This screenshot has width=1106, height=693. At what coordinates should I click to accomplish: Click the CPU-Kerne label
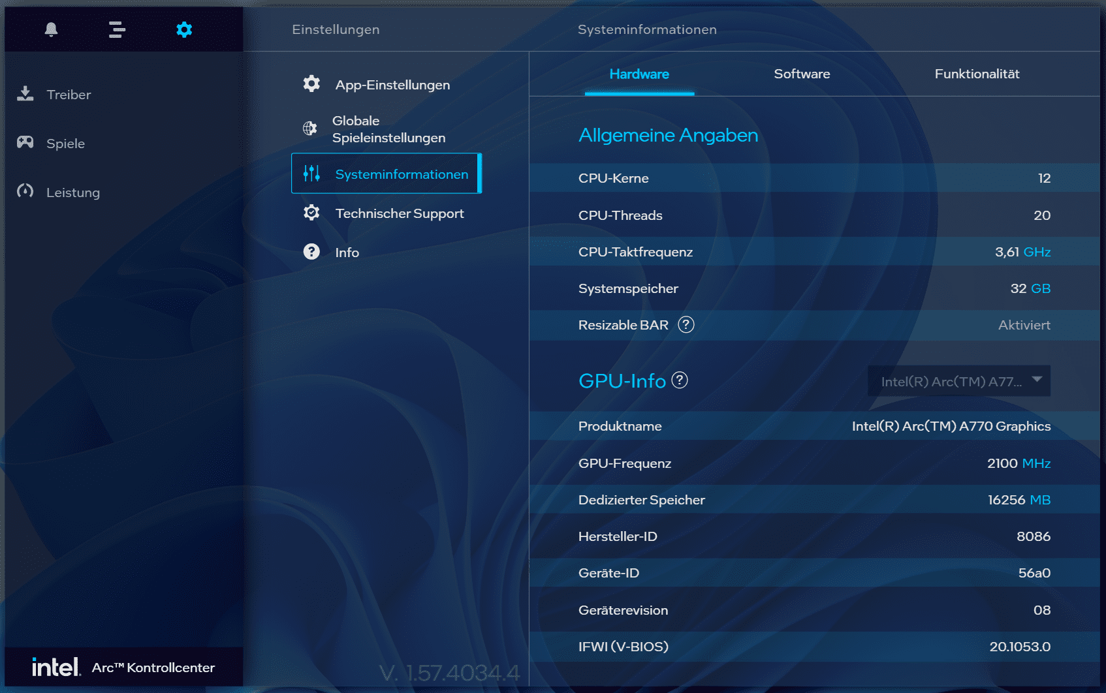tap(613, 178)
